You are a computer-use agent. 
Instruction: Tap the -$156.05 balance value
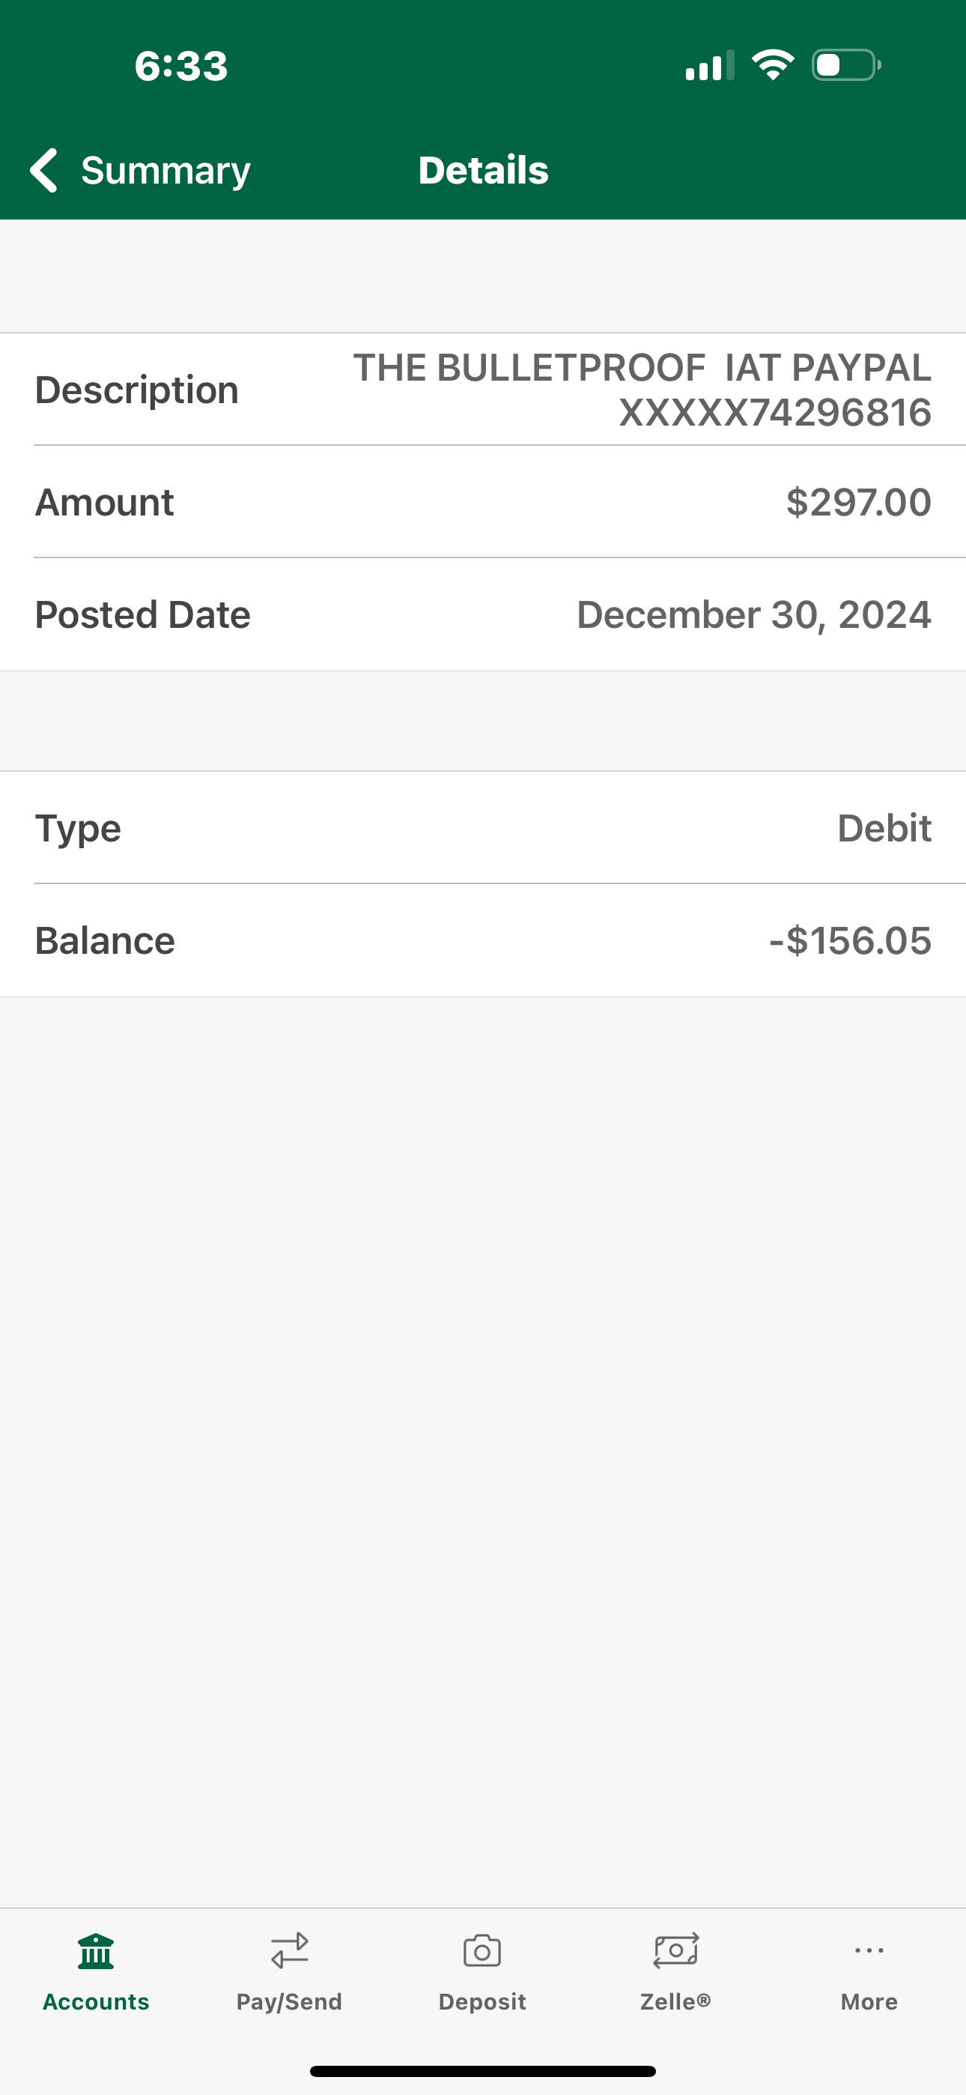click(x=850, y=941)
